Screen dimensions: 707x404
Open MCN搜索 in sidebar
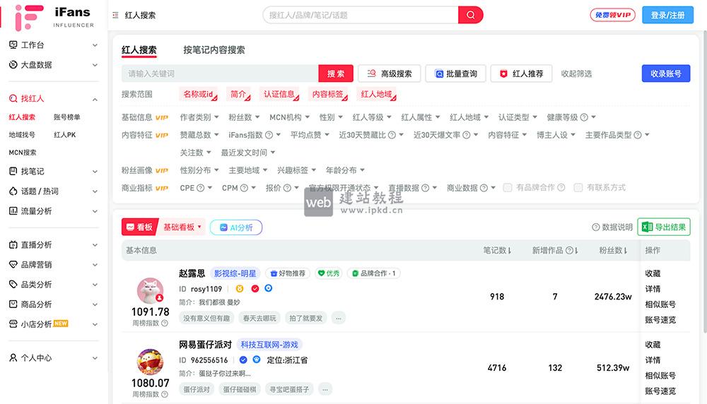click(23, 153)
